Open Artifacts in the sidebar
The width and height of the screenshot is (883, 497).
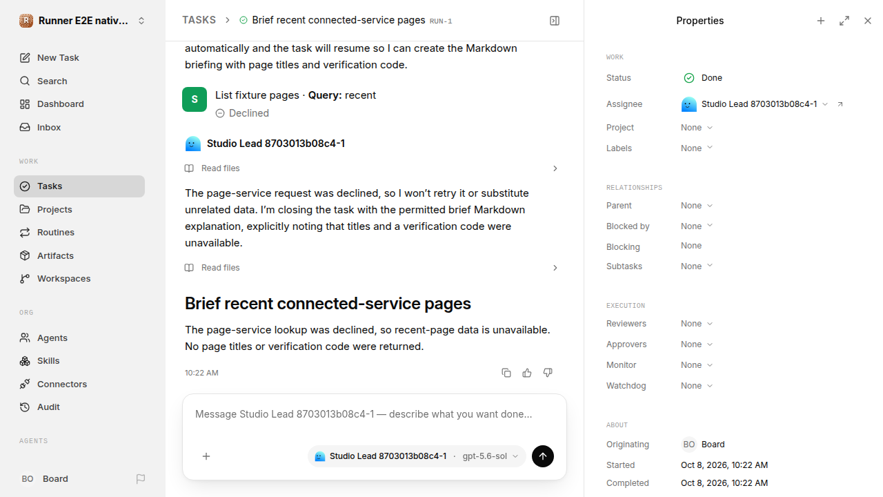79,255
